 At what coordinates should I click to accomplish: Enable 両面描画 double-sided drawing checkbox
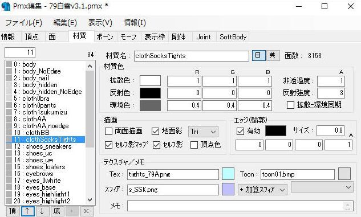coord(108,132)
